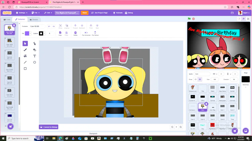Zoom in on the paint canvas
The image size is (252, 141).
pyautogui.click(x=181, y=127)
